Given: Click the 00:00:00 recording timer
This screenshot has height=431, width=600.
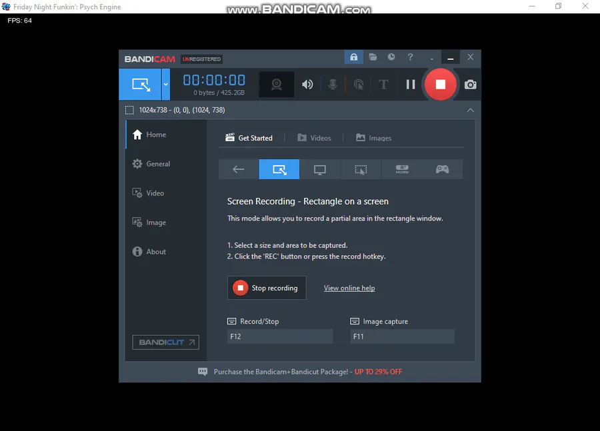Looking at the screenshot, I should click(214, 80).
